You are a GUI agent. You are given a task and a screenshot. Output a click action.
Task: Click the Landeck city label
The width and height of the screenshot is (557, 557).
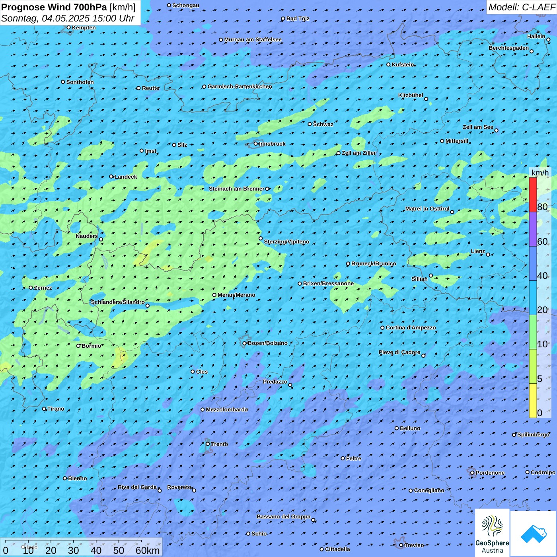(x=126, y=177)
